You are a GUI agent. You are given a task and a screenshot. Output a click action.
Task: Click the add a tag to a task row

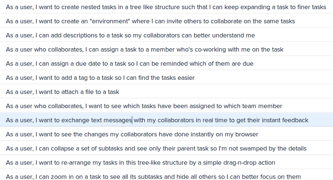(166, 78)
